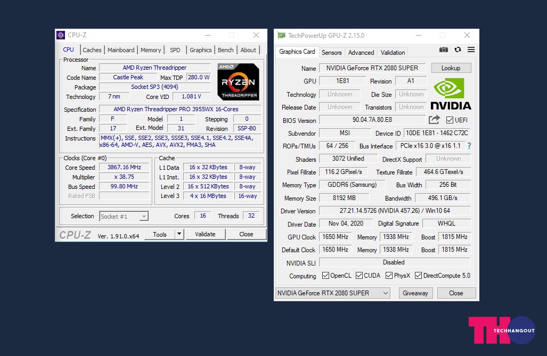This screenshot has width=547, height=356.
Task: Click the Level 3 cache value 4 x 16 MBytes
Action: coord(208,196)
